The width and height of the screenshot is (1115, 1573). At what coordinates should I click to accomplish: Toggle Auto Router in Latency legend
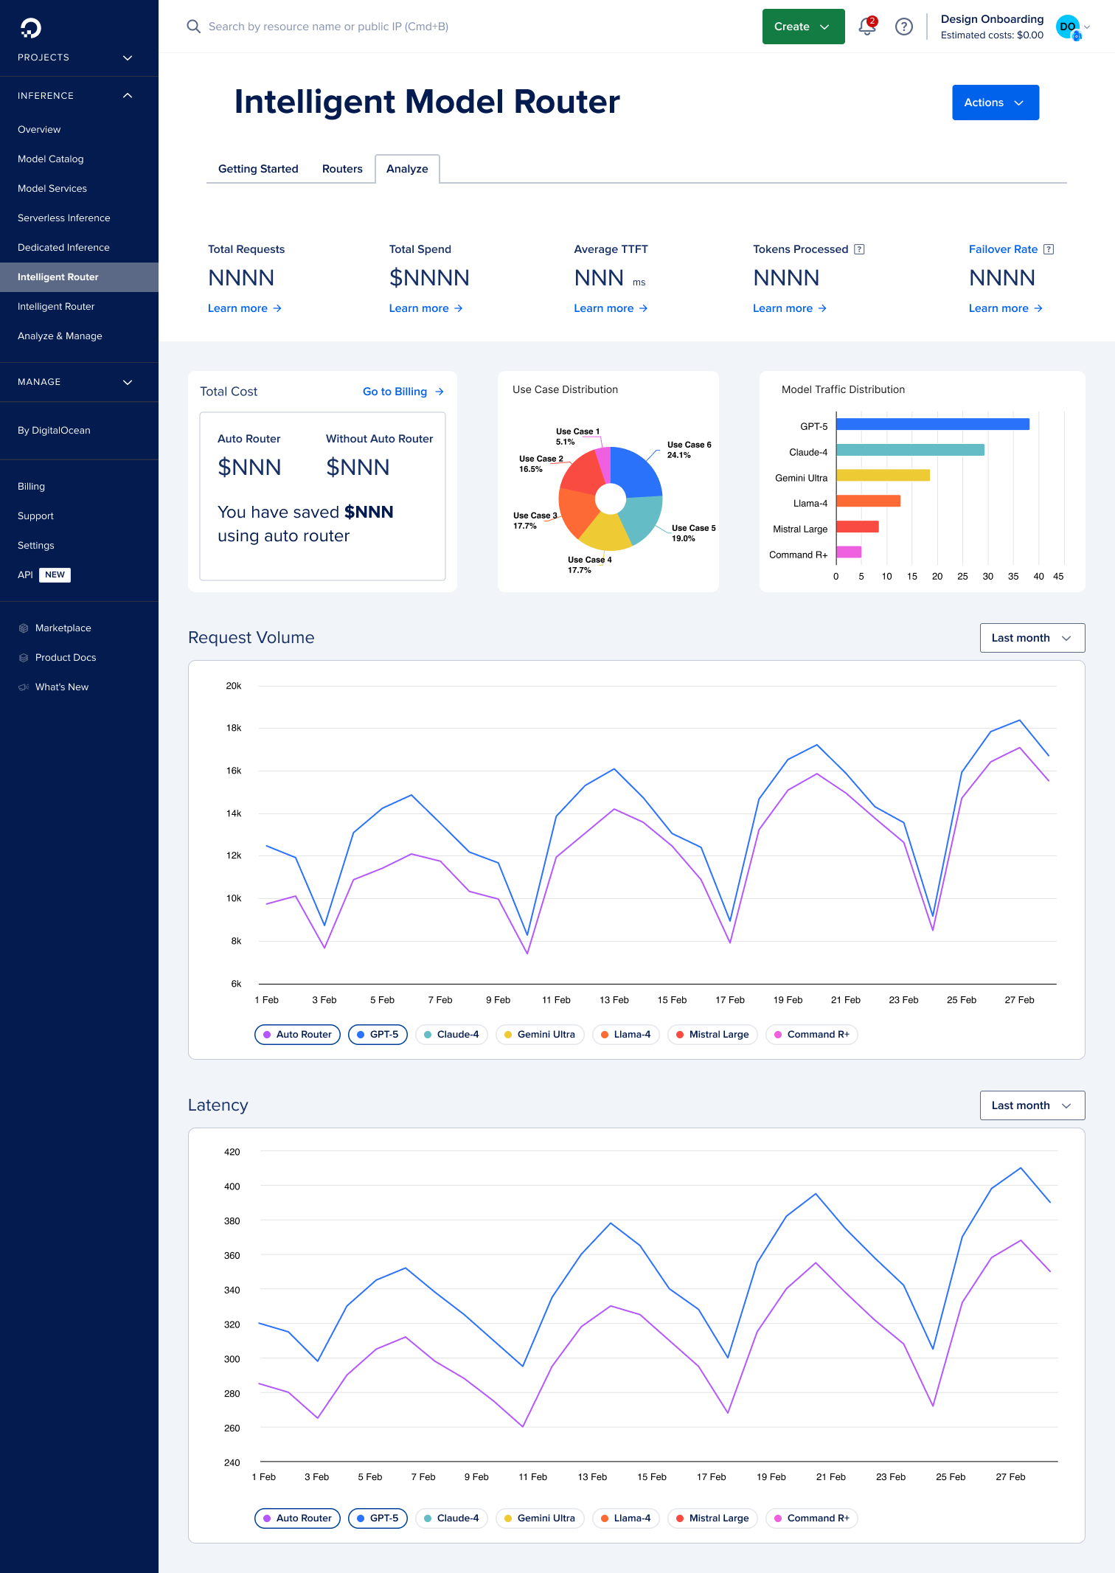click(x=297, y=1518)
